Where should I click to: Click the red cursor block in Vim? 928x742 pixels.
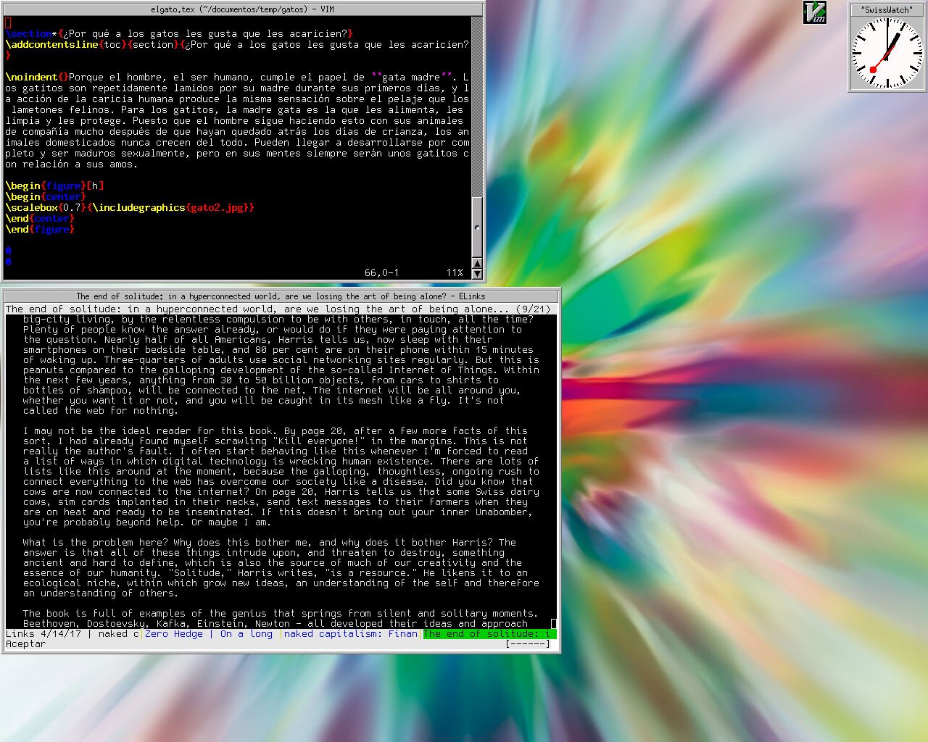(9, 23)
